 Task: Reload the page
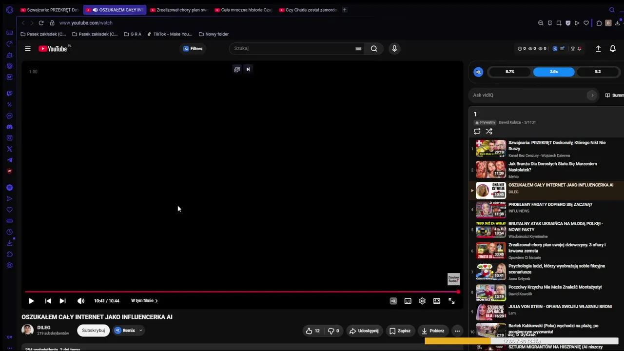41,23
